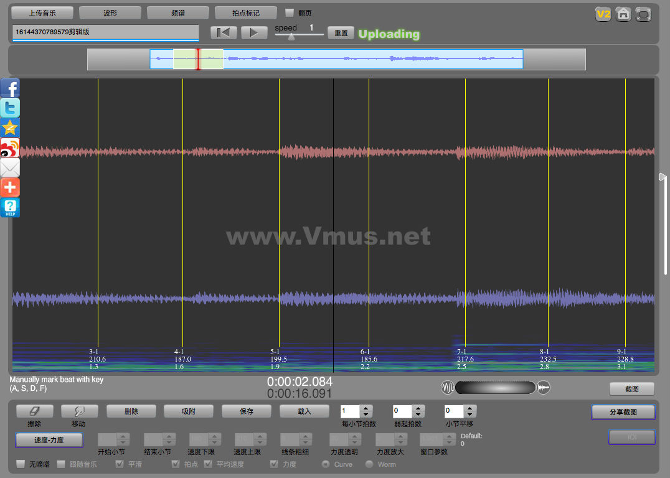670x478 pixels.
Task: Click the email envelope share icon
Action: 10,168
